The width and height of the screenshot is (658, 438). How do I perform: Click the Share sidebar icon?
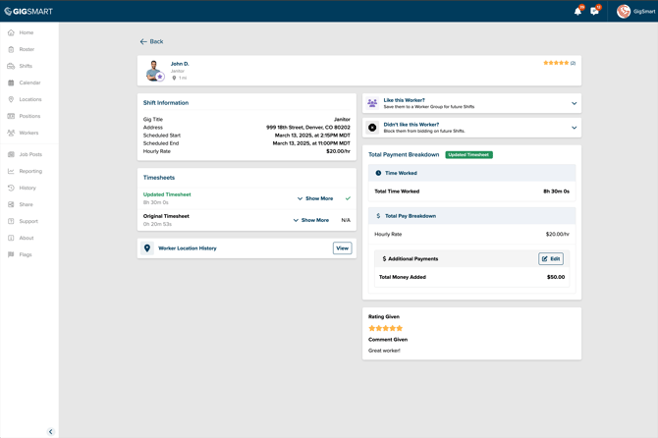(11, 204)
